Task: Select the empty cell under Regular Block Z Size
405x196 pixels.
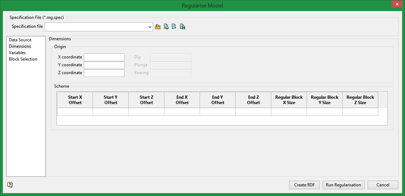Action: [x=360, y=112]
